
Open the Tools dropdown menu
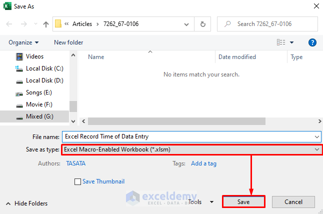[x=201, y=201]
